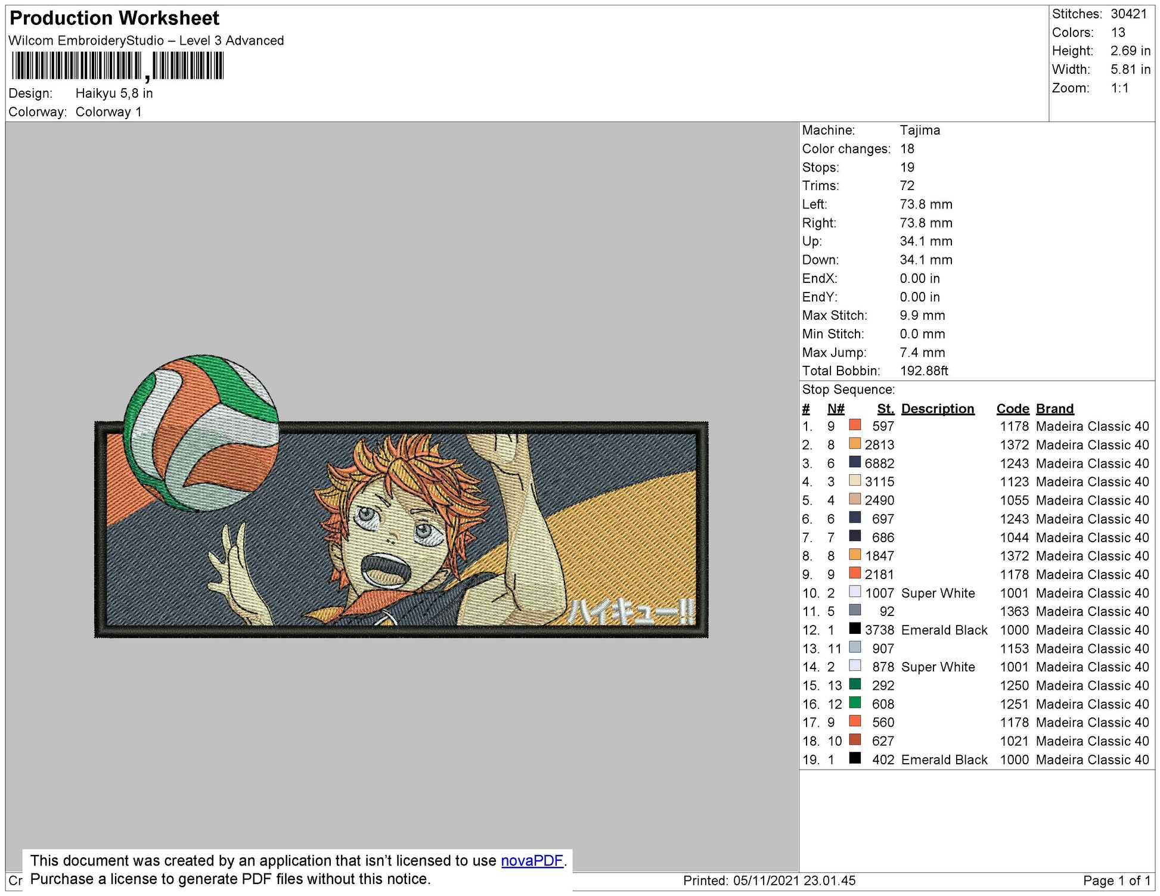Click the Max Stitch value 9.9 mm

click(922, 316)
